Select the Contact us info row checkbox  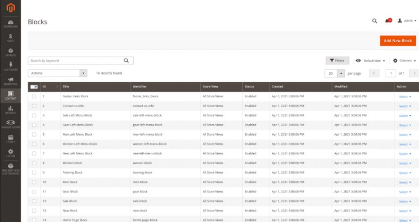[x=34, y=106]
